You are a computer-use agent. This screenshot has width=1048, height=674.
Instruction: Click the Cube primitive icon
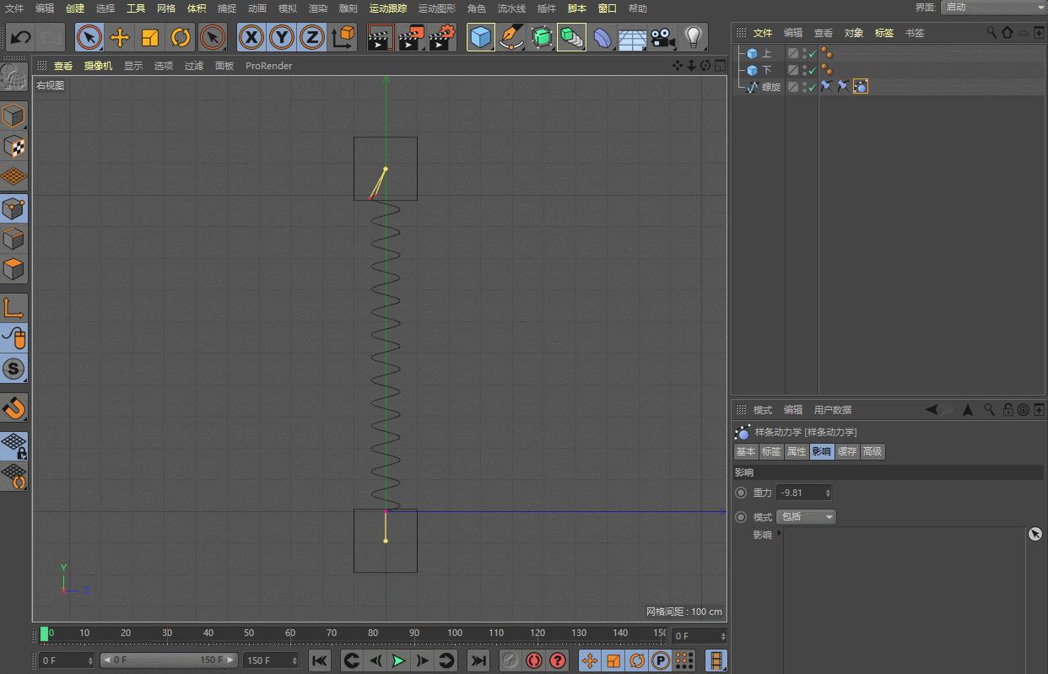coord(481,37)
